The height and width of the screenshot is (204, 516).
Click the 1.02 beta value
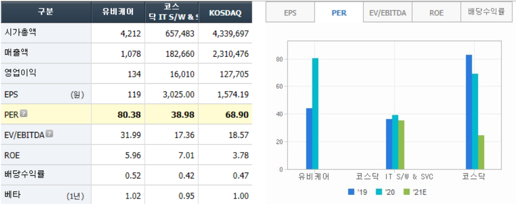click(x=134, y=196)
